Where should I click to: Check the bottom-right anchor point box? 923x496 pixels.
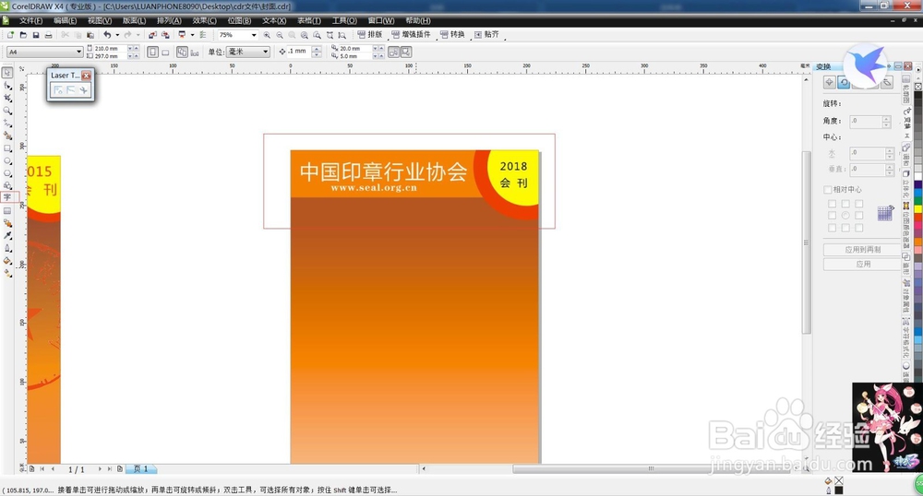(858, 228)
